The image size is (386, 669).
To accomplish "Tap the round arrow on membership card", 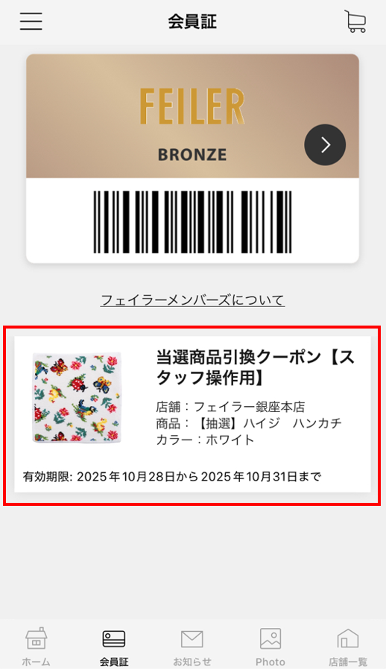I will pyautogui.click(x=325, y=145).
